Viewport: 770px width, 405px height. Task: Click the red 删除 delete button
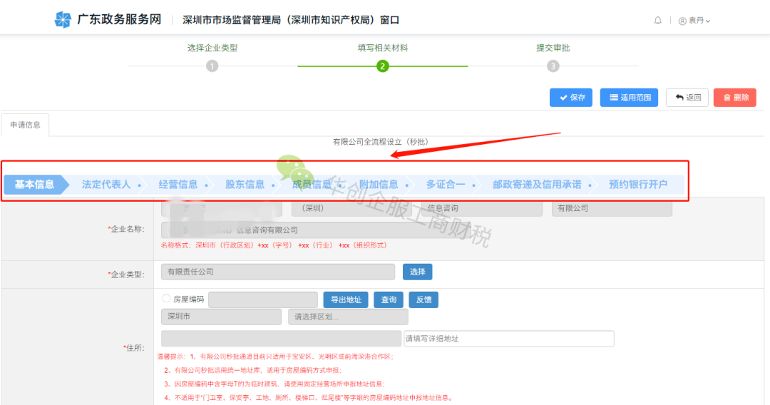click(x=734, y=97)
